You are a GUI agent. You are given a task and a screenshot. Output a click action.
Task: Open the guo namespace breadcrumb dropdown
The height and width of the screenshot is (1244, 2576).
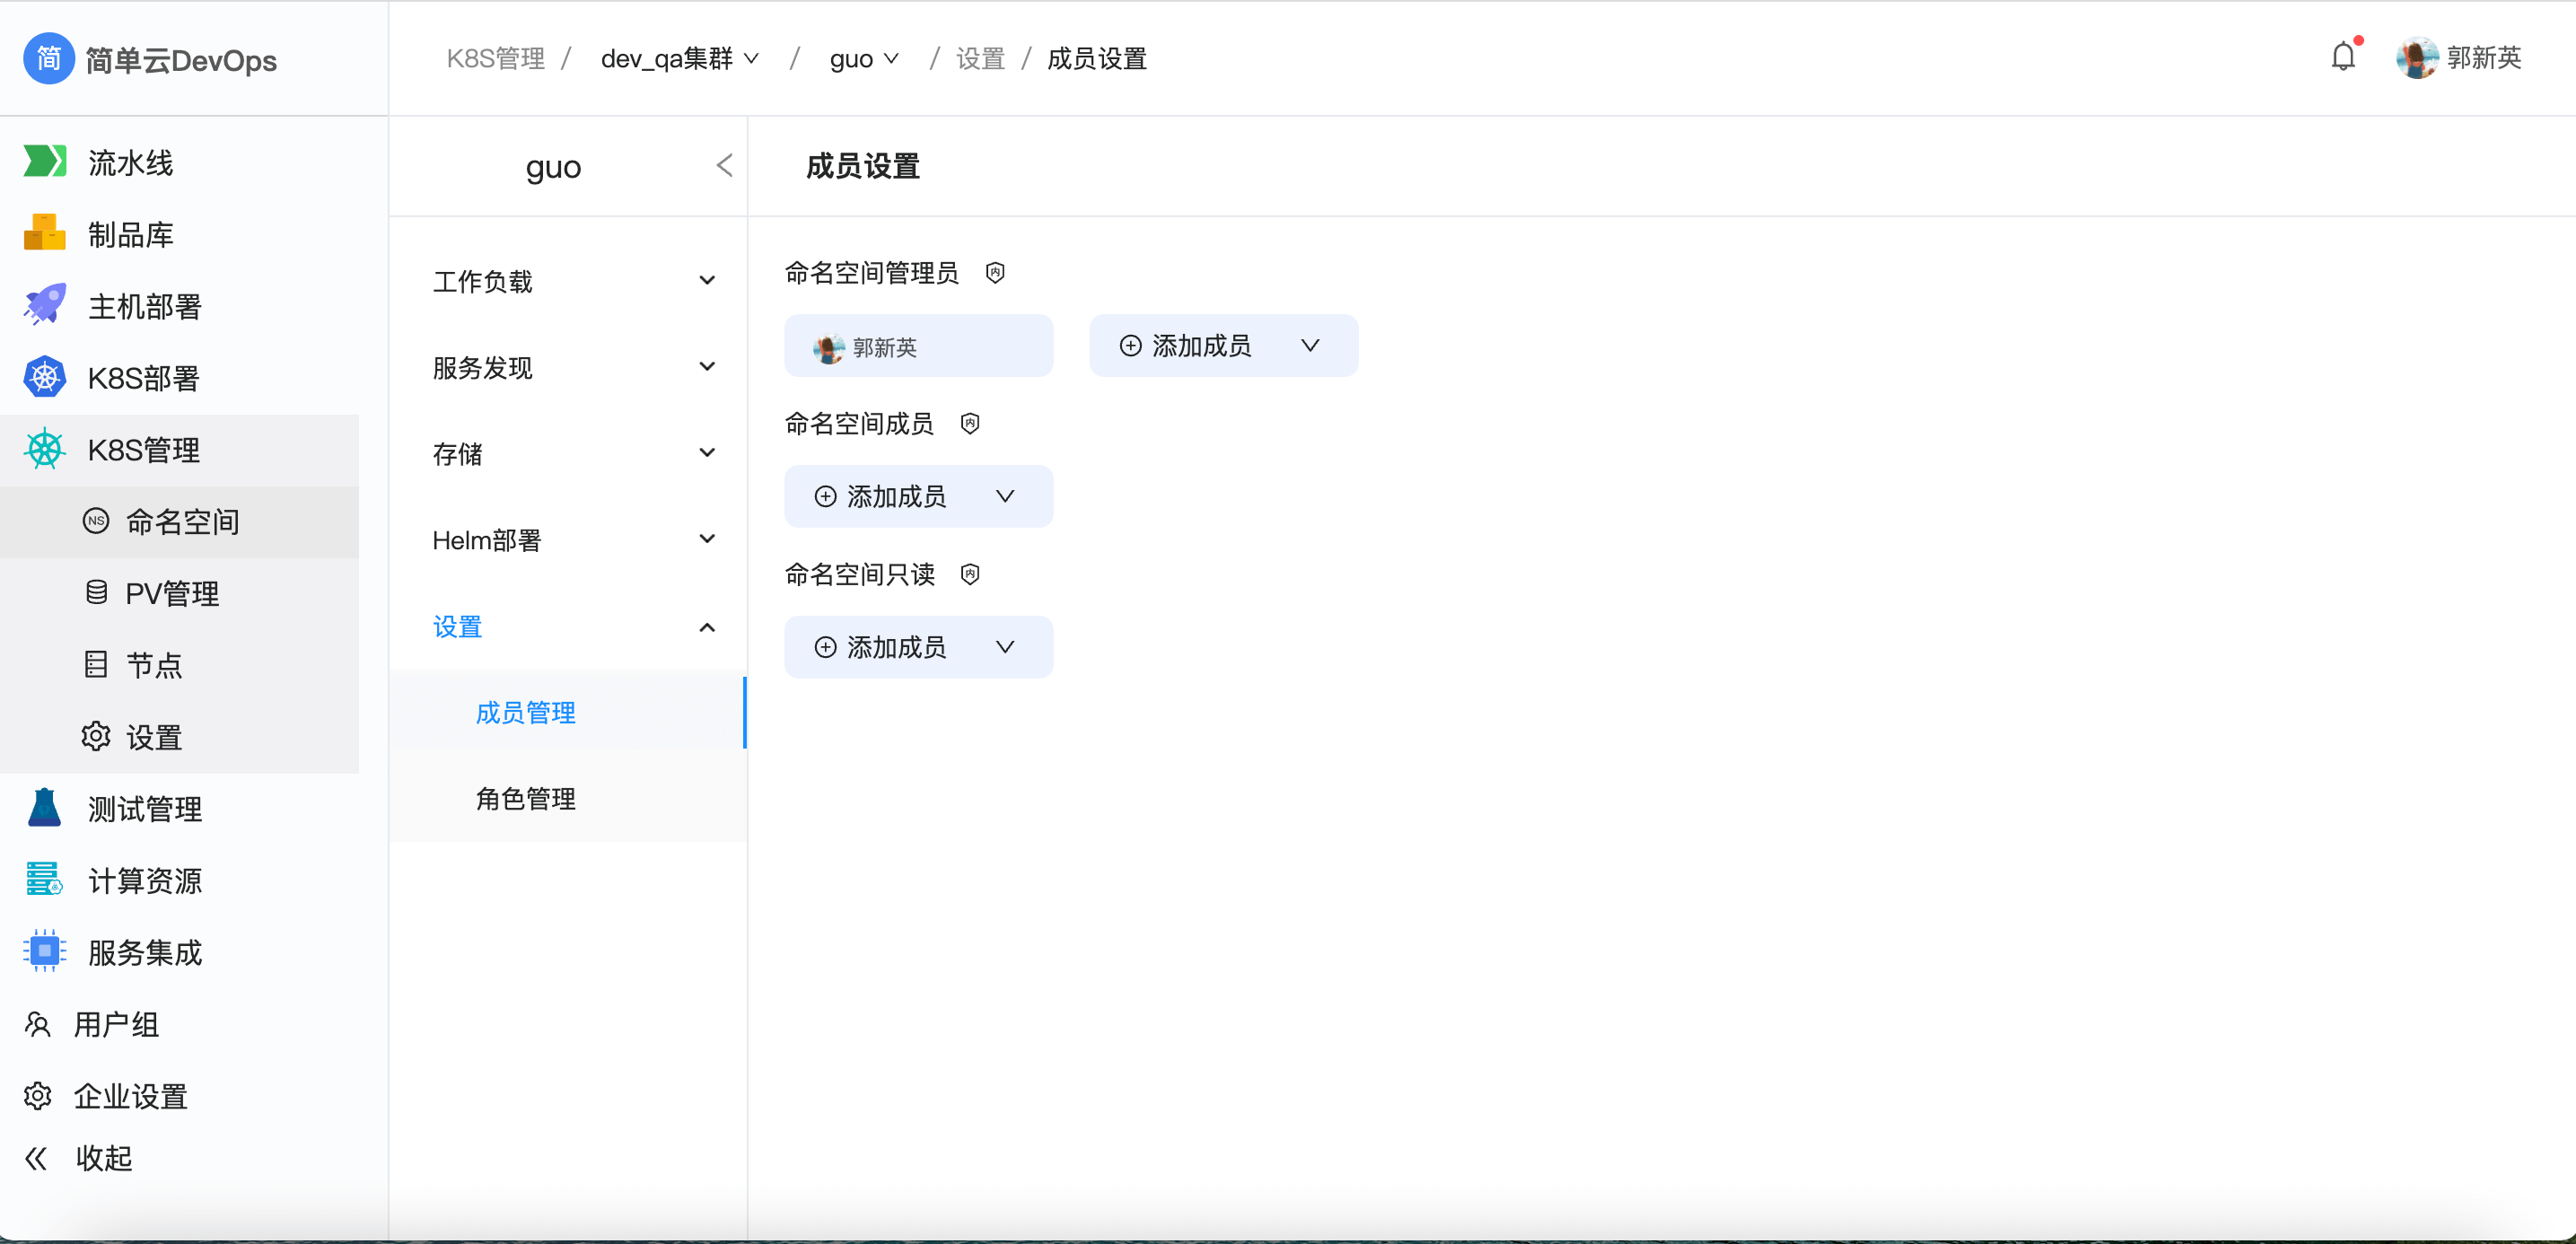(863, 59)
